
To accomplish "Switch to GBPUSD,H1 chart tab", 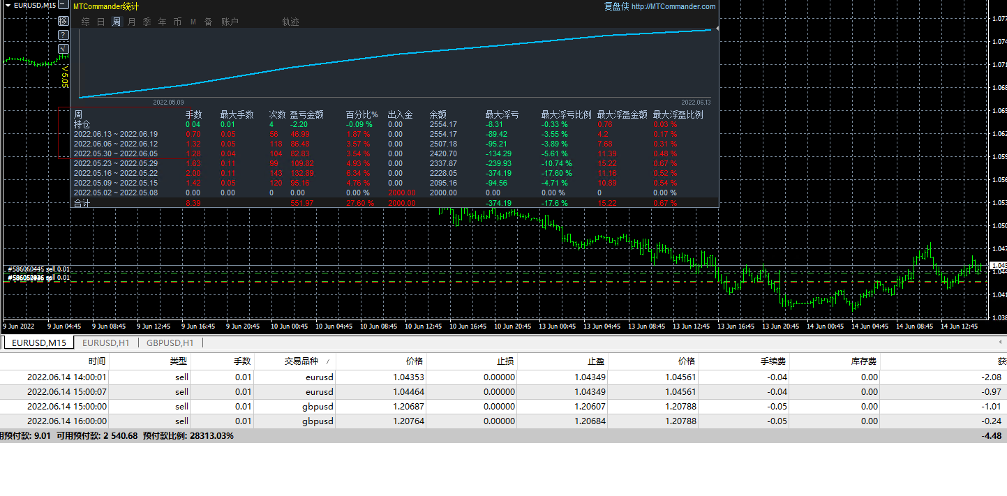I will point(170,343).
